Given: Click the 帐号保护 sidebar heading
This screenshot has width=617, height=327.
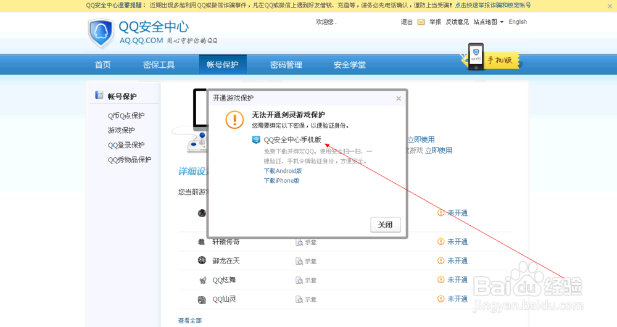Looking at the screenshot, I should click(122, 96).
